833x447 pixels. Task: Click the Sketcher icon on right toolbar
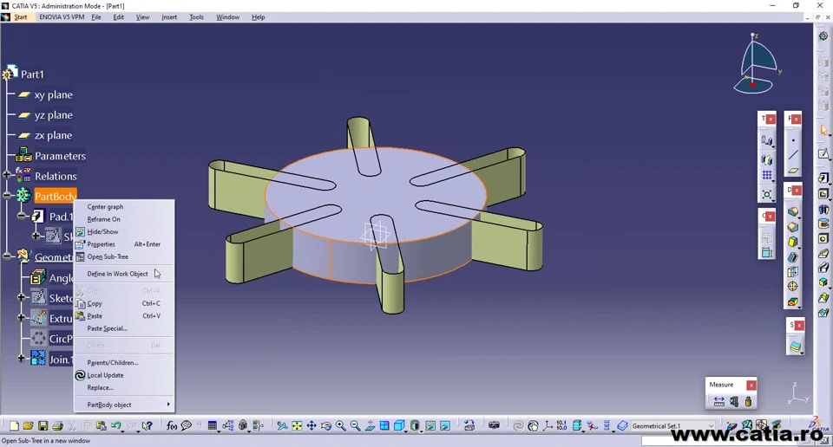pos(824,154)
